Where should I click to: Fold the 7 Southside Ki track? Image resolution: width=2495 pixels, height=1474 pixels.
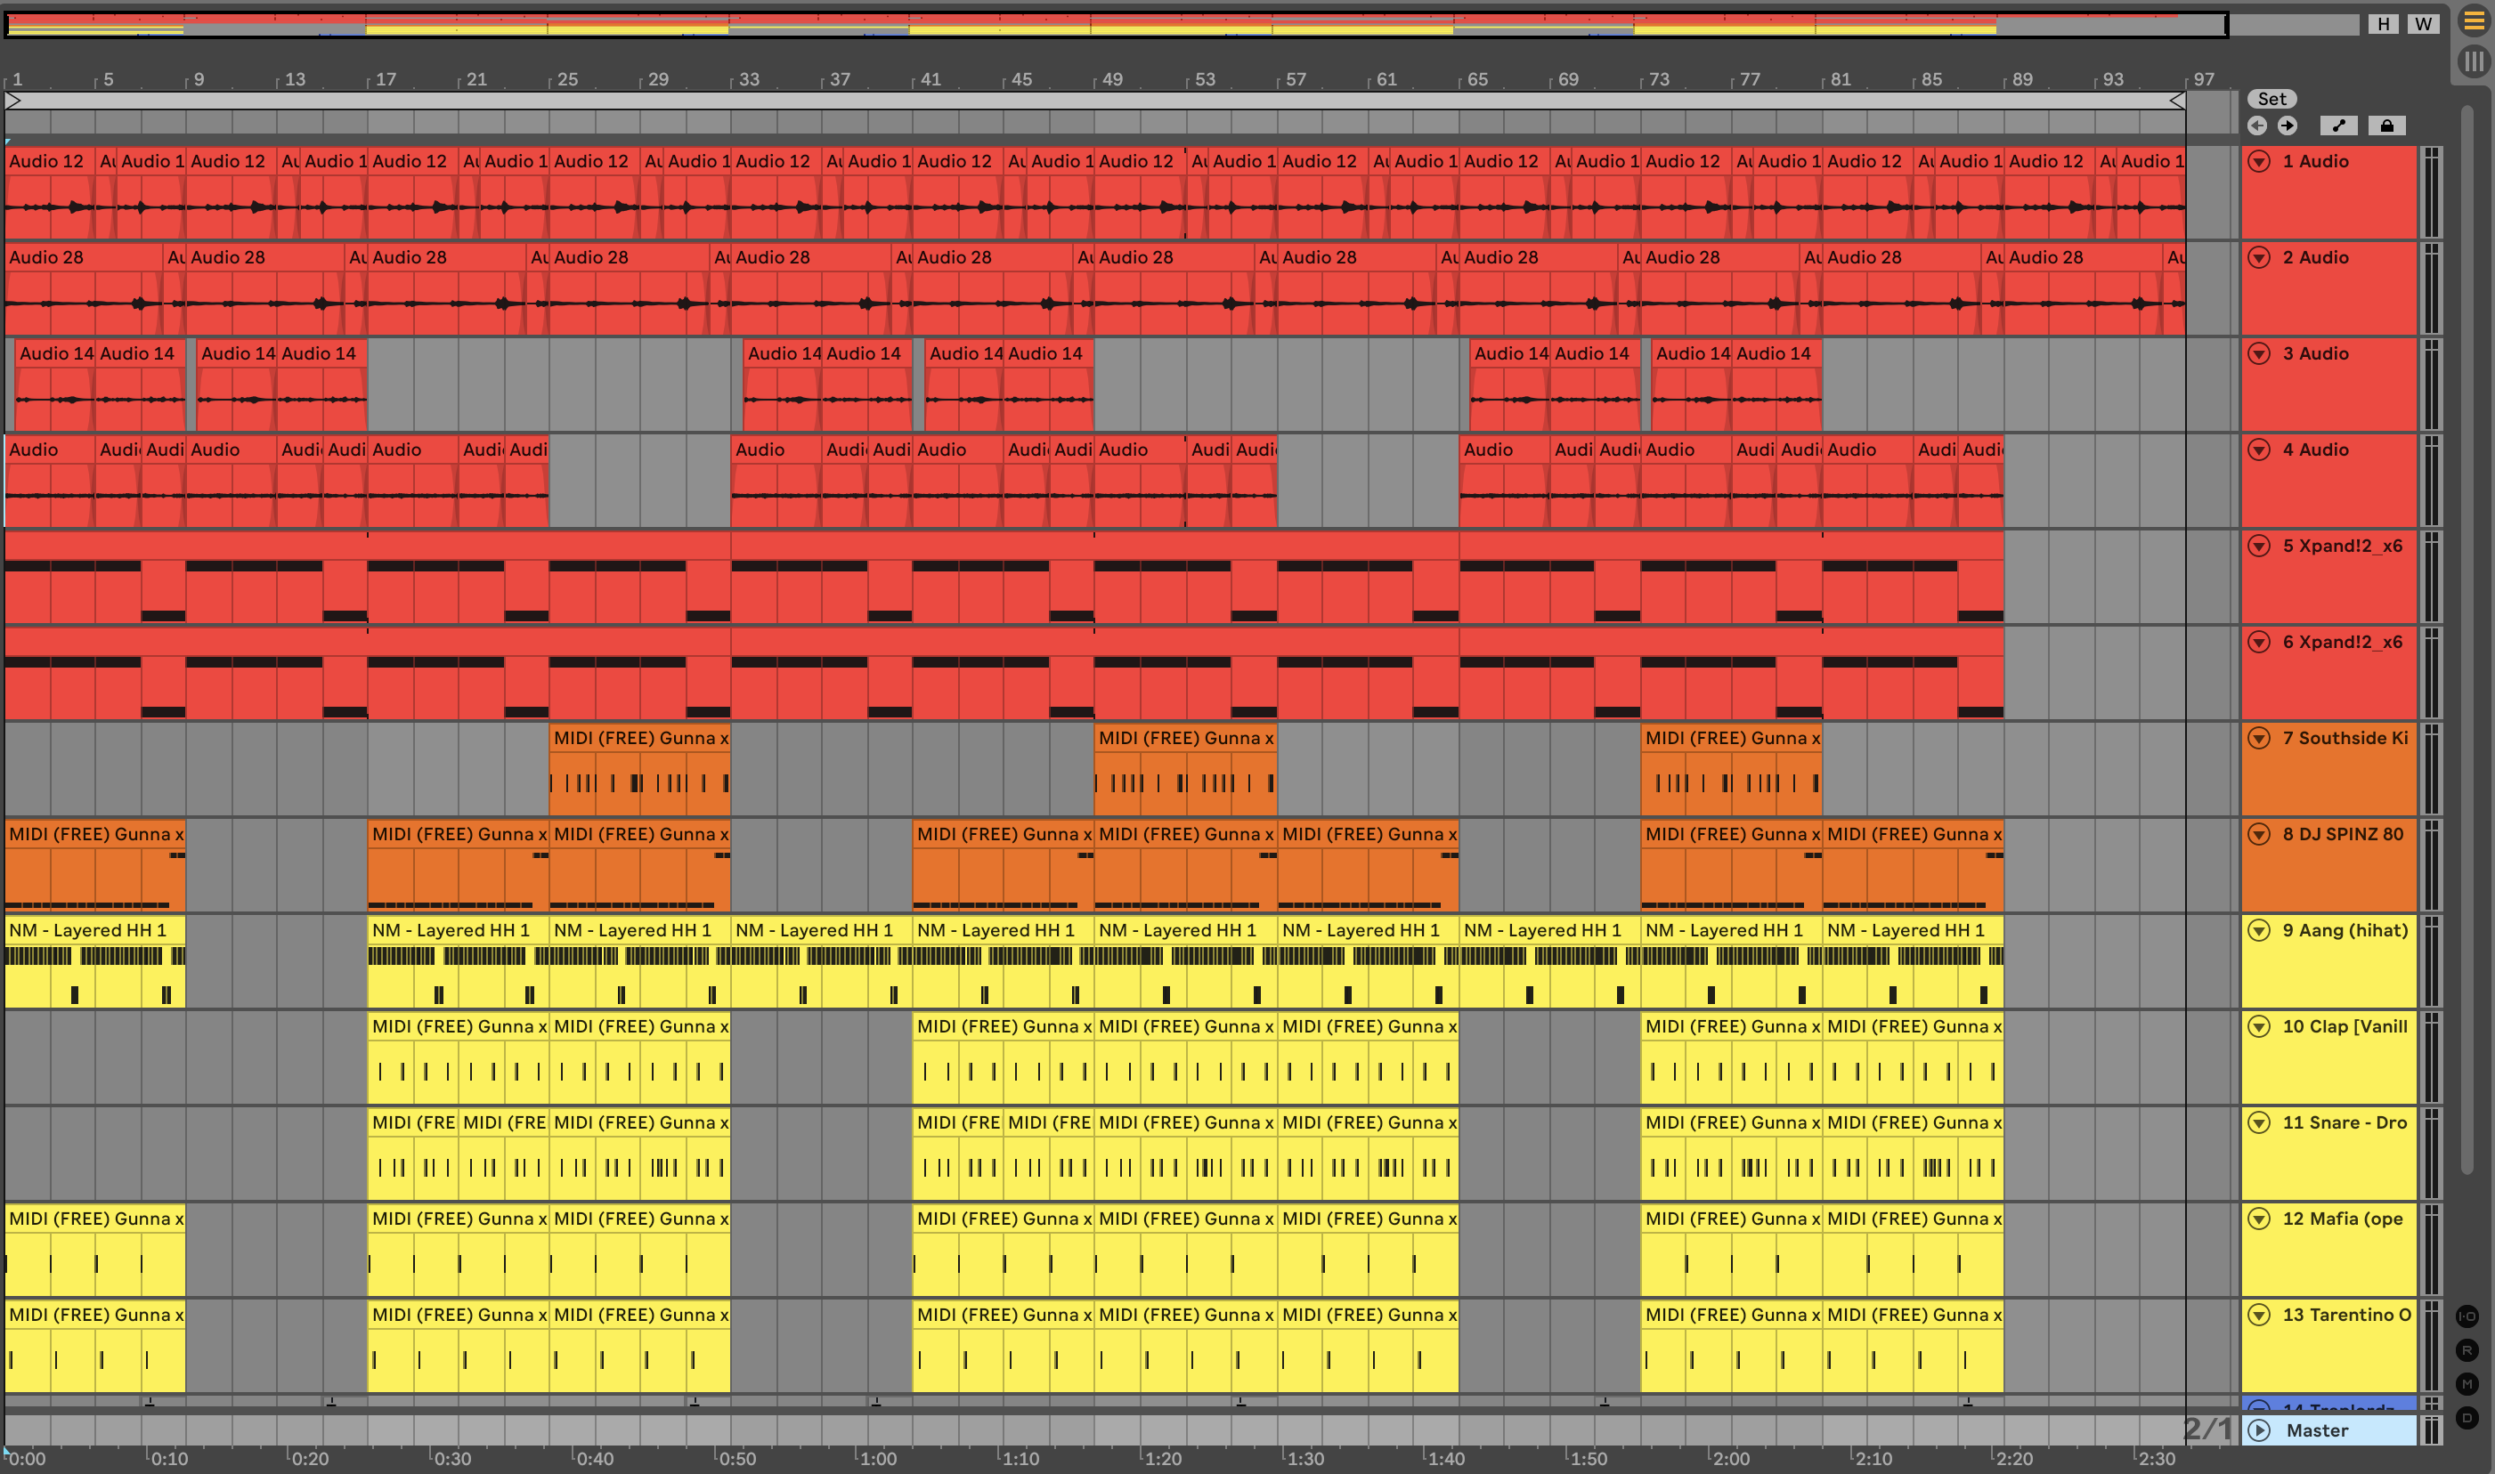point(2258,738)
